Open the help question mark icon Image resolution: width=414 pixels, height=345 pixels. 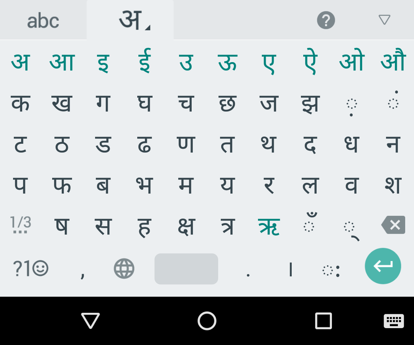point(326,20)
